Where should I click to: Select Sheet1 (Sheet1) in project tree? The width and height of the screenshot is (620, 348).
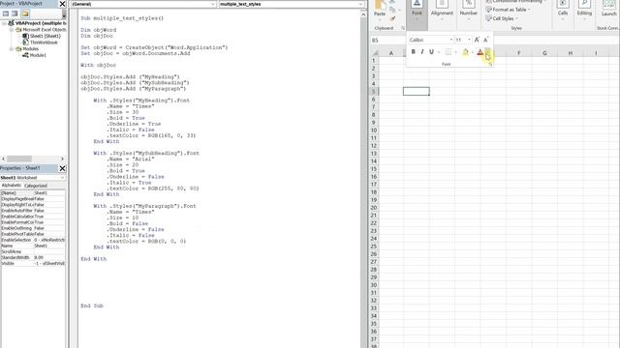click(x=46, y=36)
